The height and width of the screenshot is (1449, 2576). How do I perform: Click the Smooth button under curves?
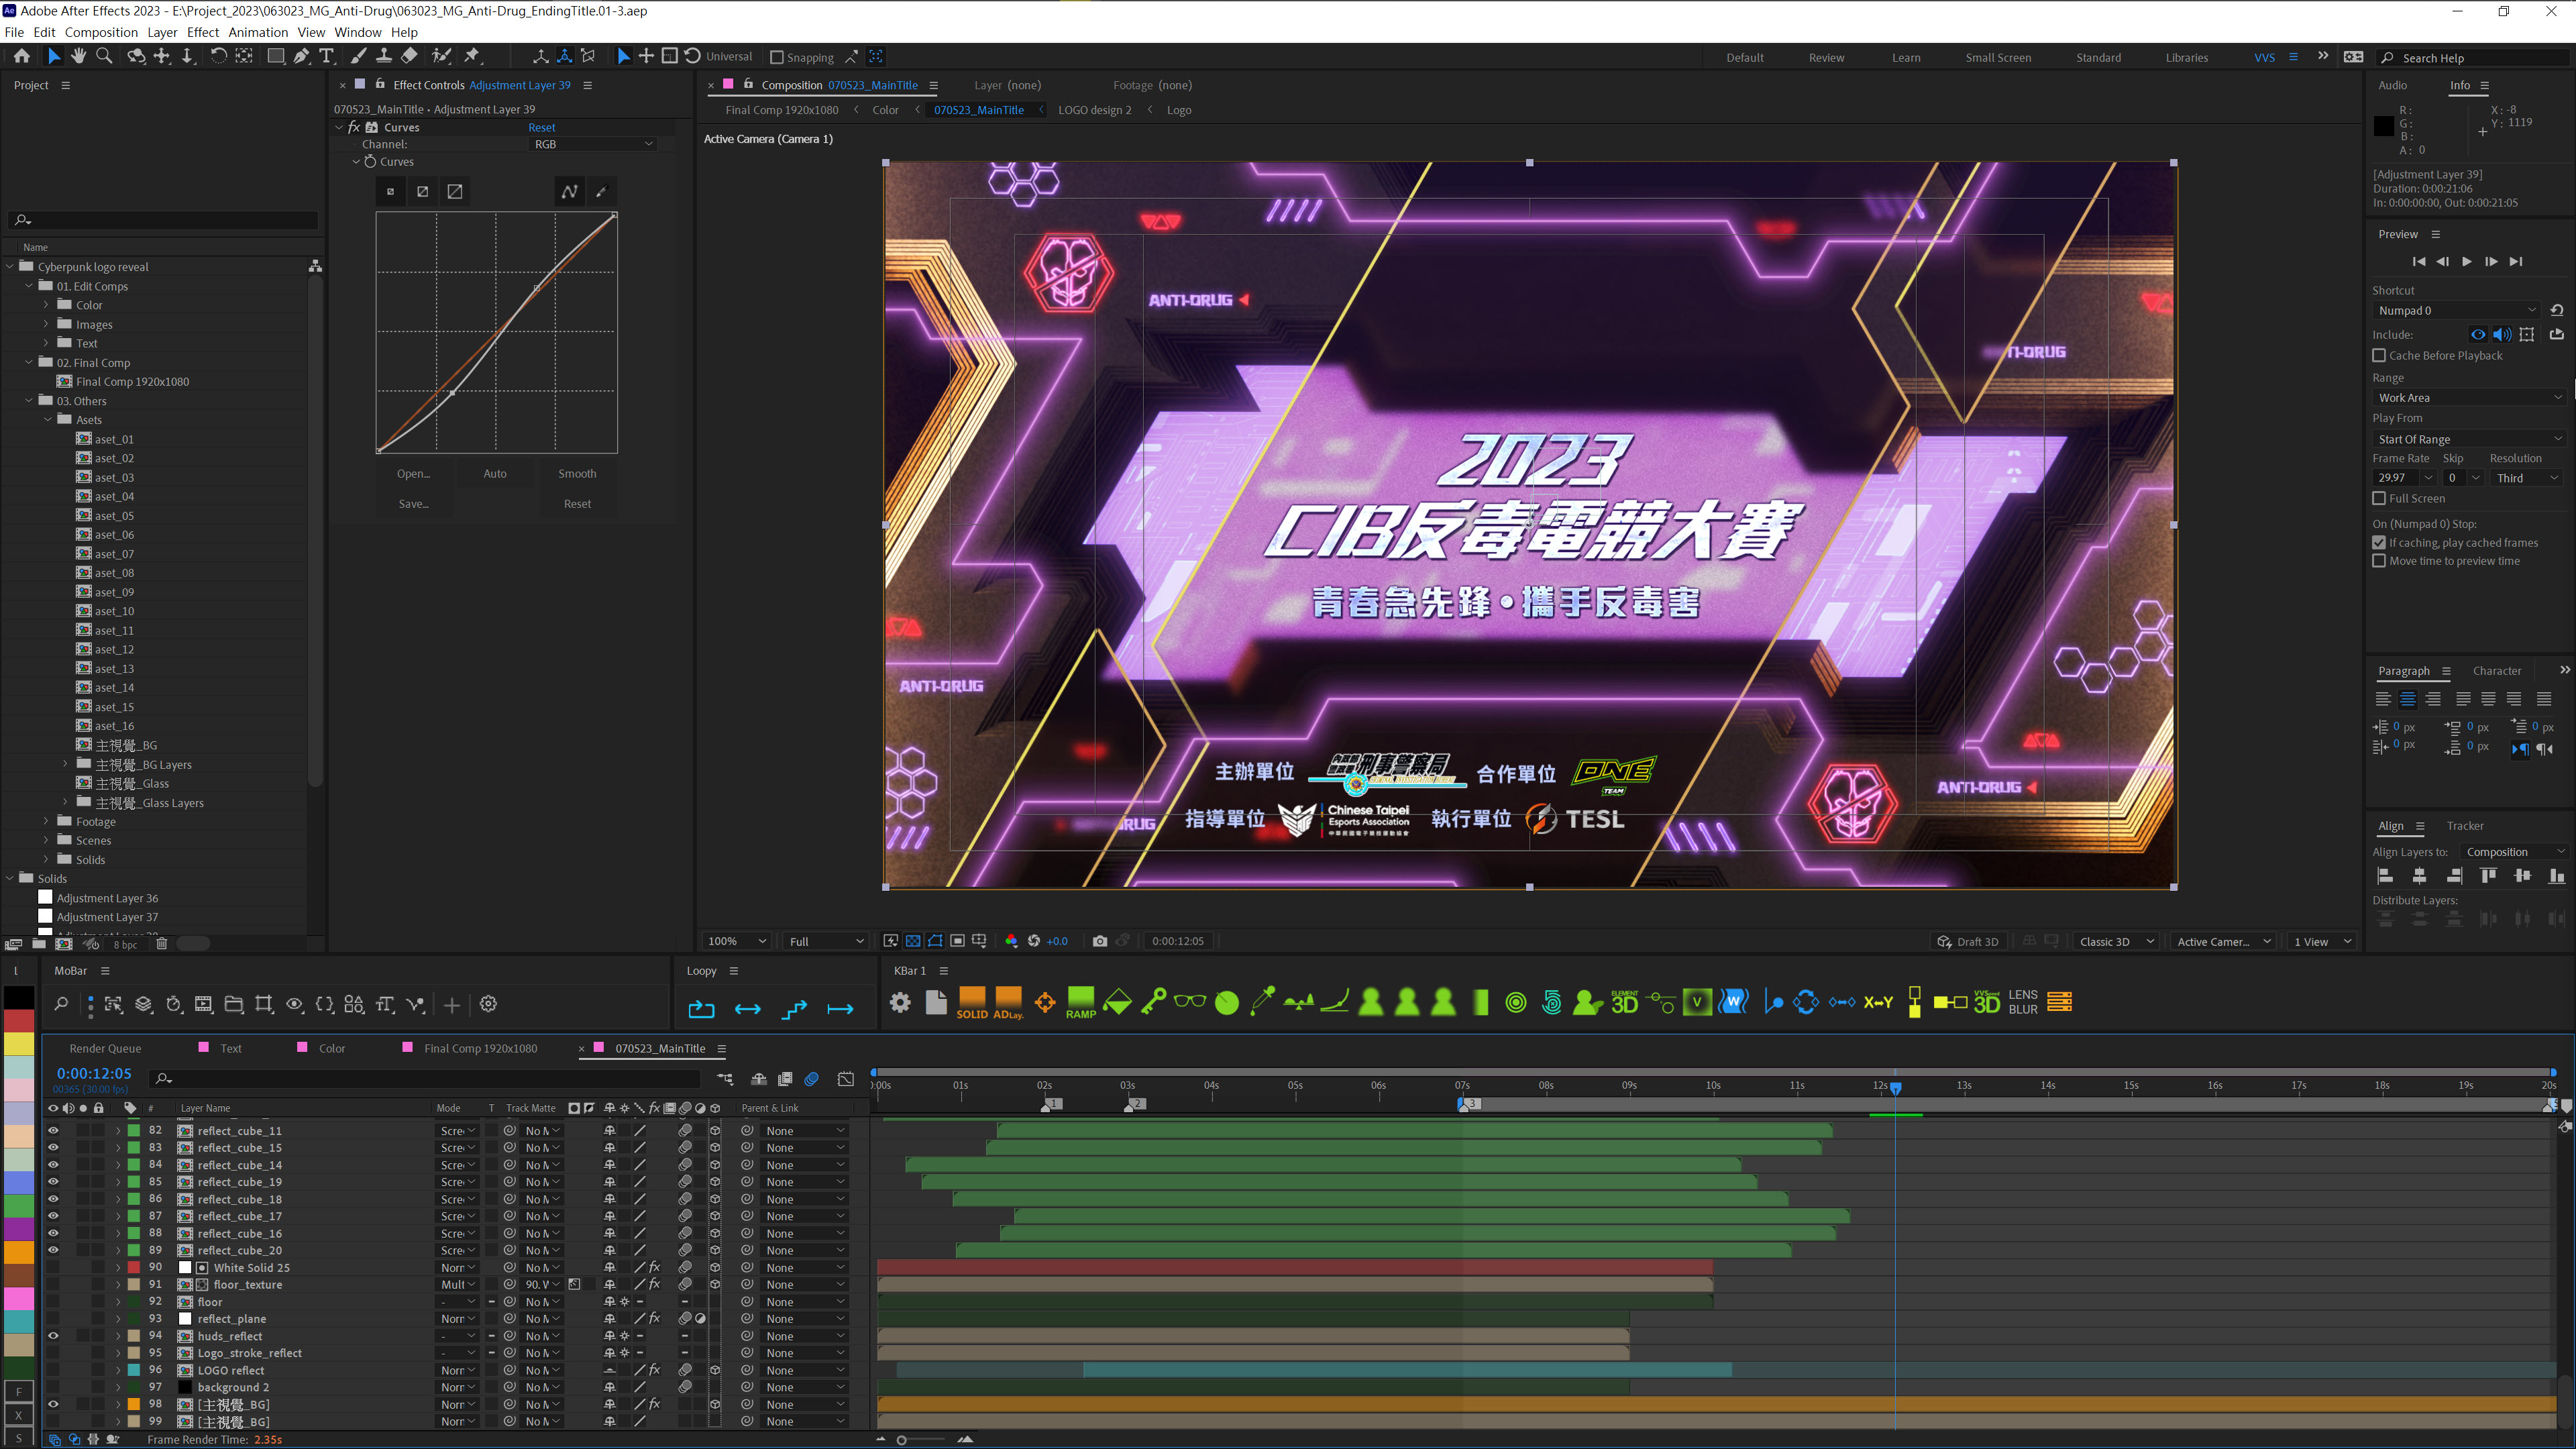click(x=577, y=474)
